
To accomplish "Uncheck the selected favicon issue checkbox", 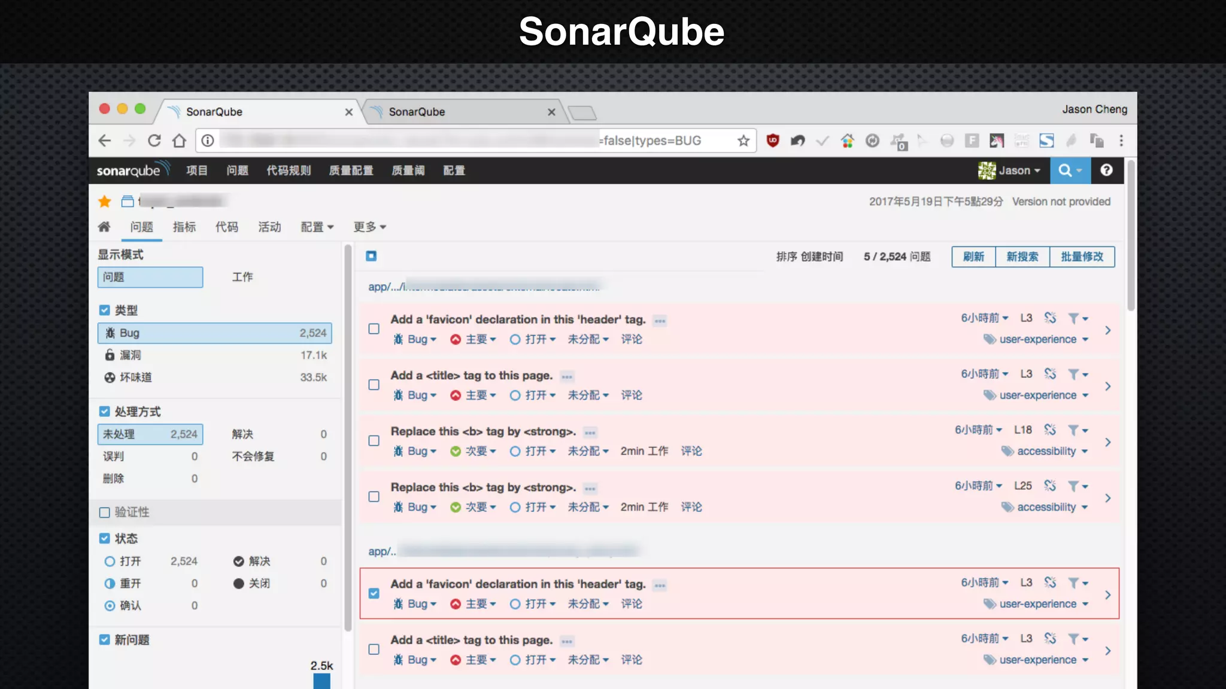I will point(374,593).
